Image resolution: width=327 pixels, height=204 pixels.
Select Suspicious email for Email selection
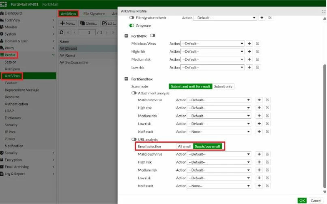coord(207,147)
